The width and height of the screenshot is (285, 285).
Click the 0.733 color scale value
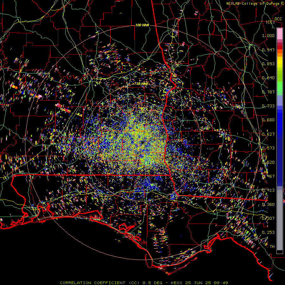(x=268, y=106)
